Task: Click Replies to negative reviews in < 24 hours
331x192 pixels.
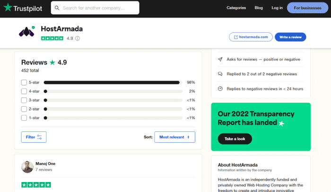Action: pos(265,89)
